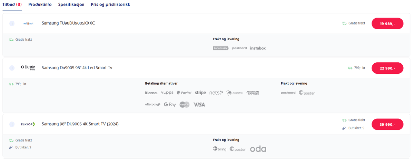Select the Tilbud (8) tab
414x159 pixels.
pyautogui.click(x=12, y=4)
